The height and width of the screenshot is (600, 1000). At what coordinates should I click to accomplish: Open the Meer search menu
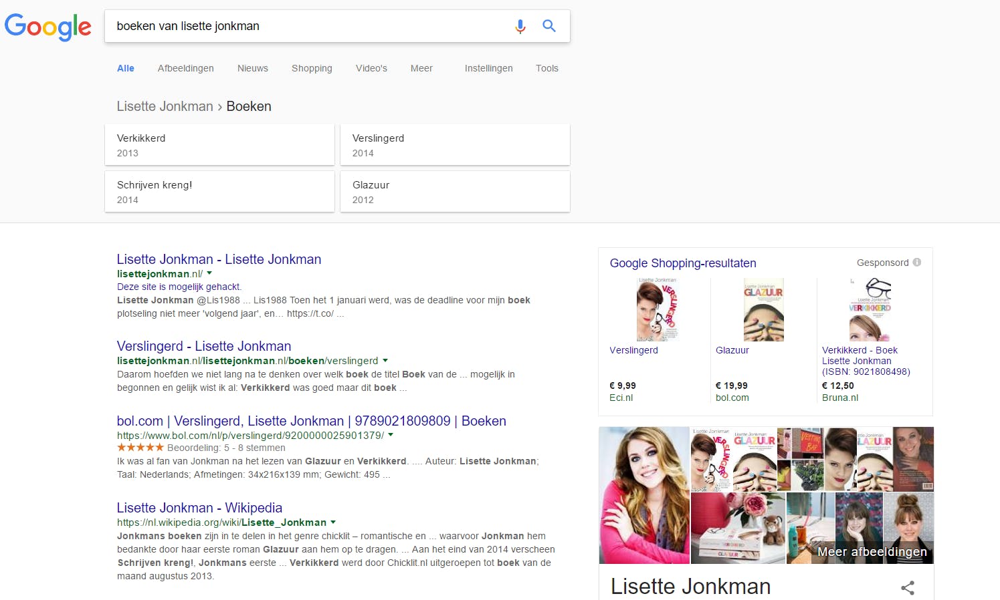pos(421,68)
